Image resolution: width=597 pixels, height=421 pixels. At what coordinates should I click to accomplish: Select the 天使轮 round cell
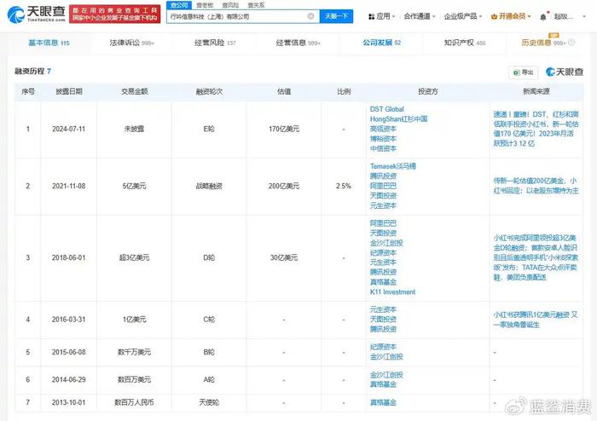point(209,402)
